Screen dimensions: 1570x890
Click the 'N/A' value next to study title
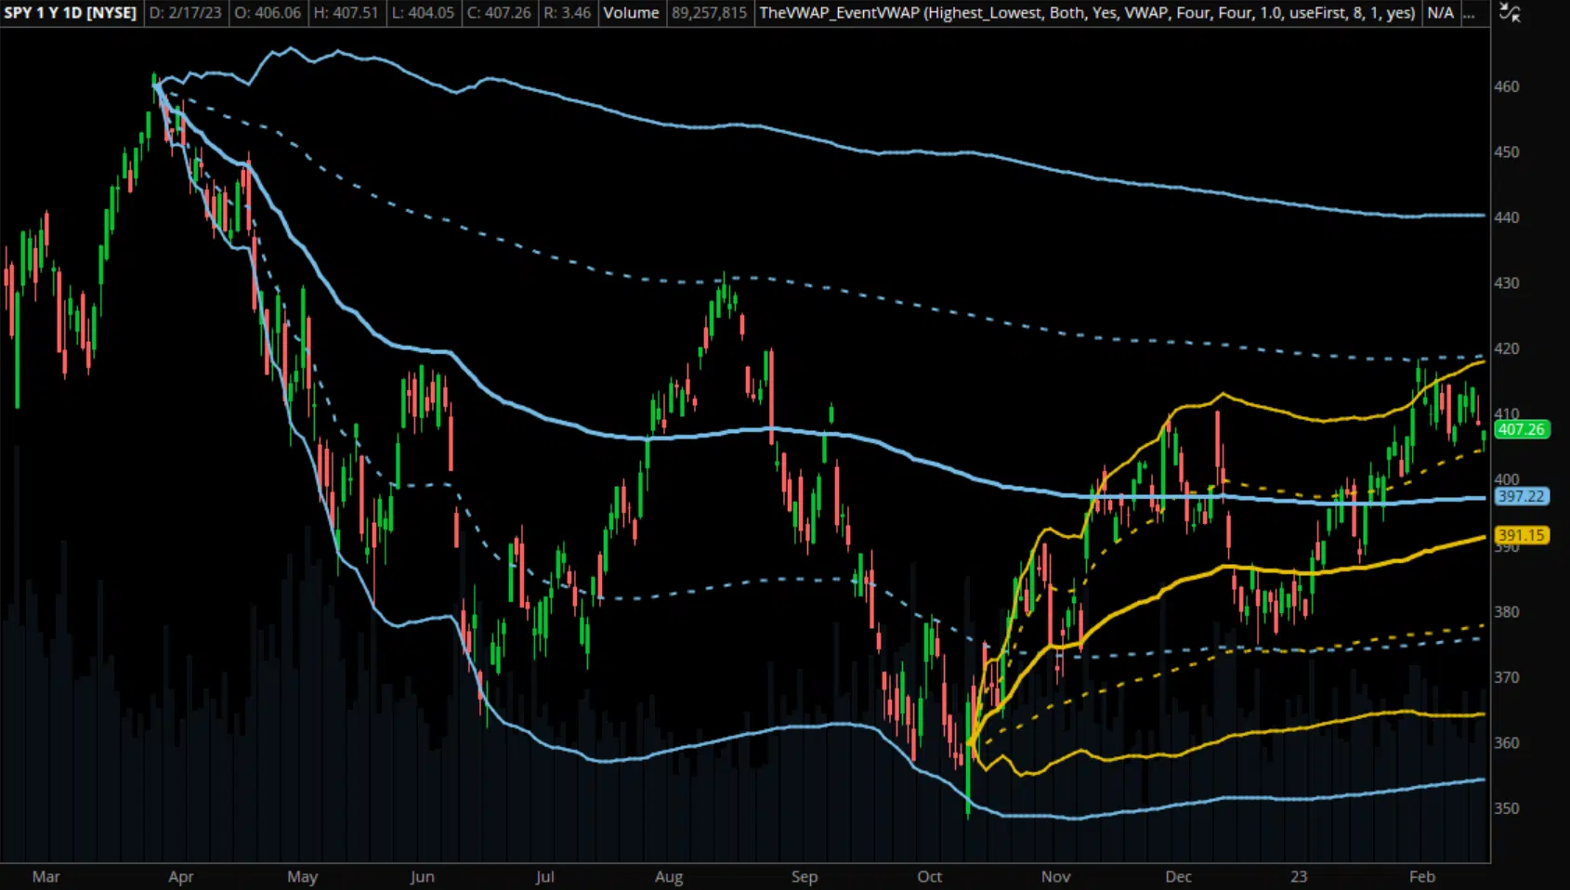tap(1441, 13)
